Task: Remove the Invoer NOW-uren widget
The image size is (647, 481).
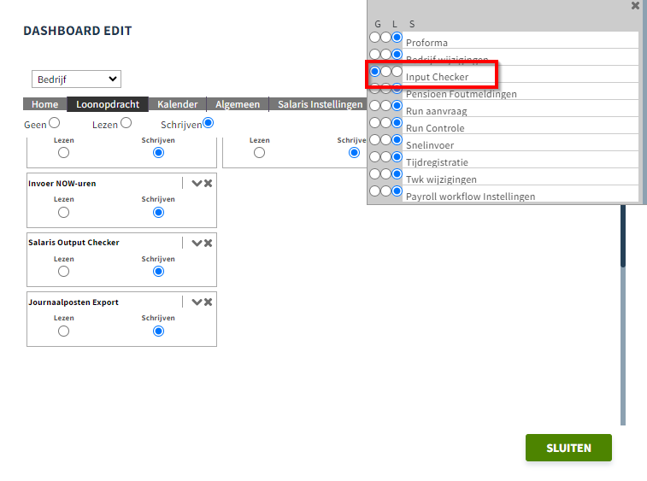Action: tap(208, 184)
